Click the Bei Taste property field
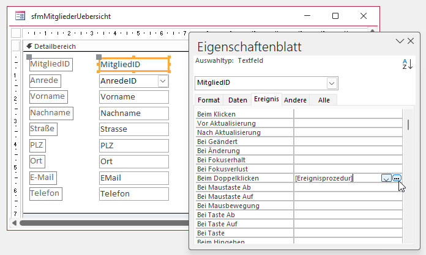426x255 pixels. point(348,233)
